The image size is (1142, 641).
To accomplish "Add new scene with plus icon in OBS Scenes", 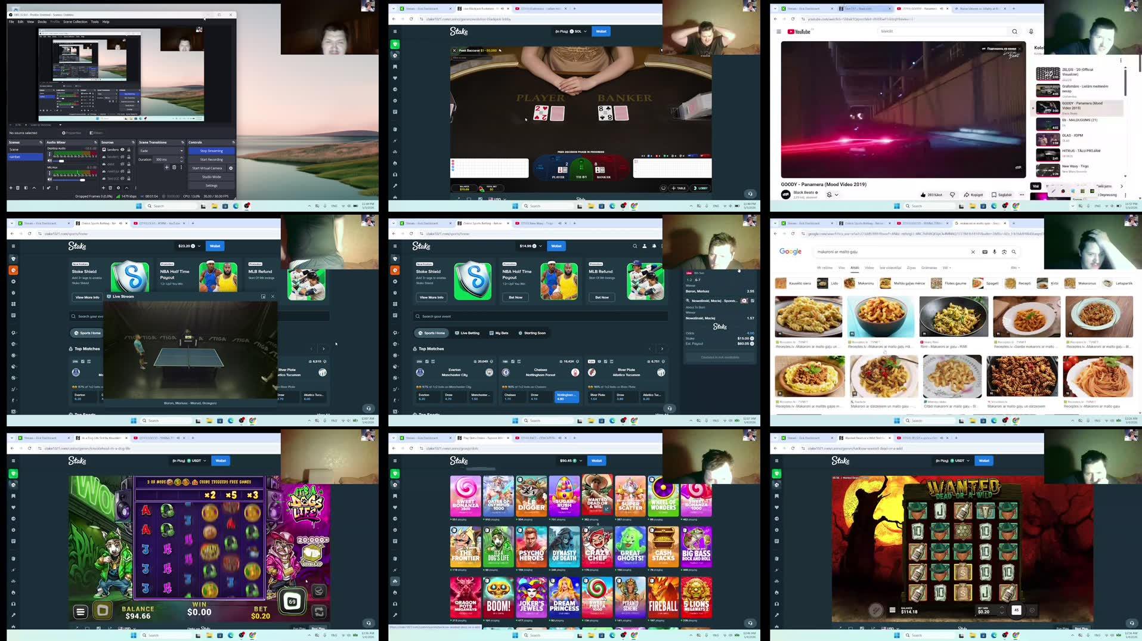I will [11, 188].
